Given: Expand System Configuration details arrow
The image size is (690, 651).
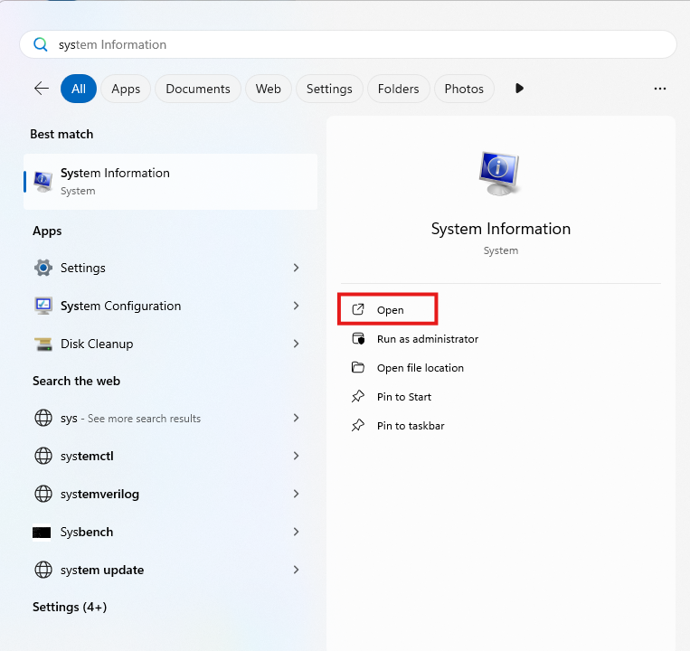Looking at the screenshot, I should (x=296, y=306).
